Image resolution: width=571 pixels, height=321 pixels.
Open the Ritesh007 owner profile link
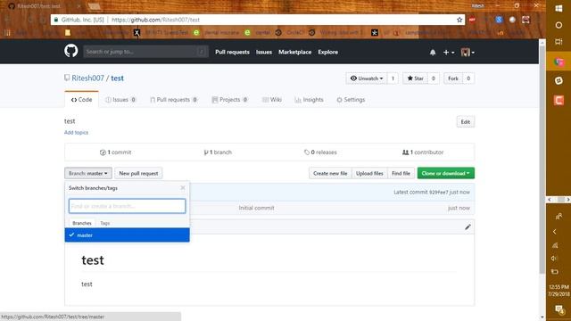tap(87, 78)
